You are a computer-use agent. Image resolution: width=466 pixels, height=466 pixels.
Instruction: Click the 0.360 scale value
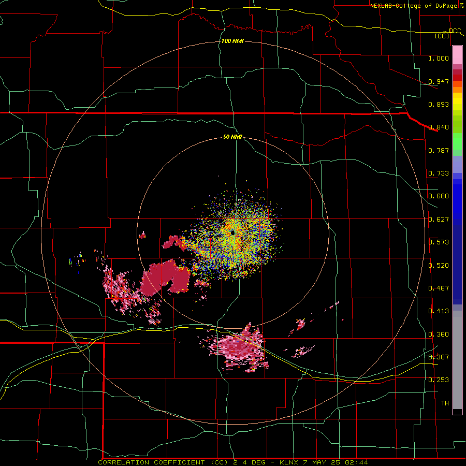[x=439, y=334]
